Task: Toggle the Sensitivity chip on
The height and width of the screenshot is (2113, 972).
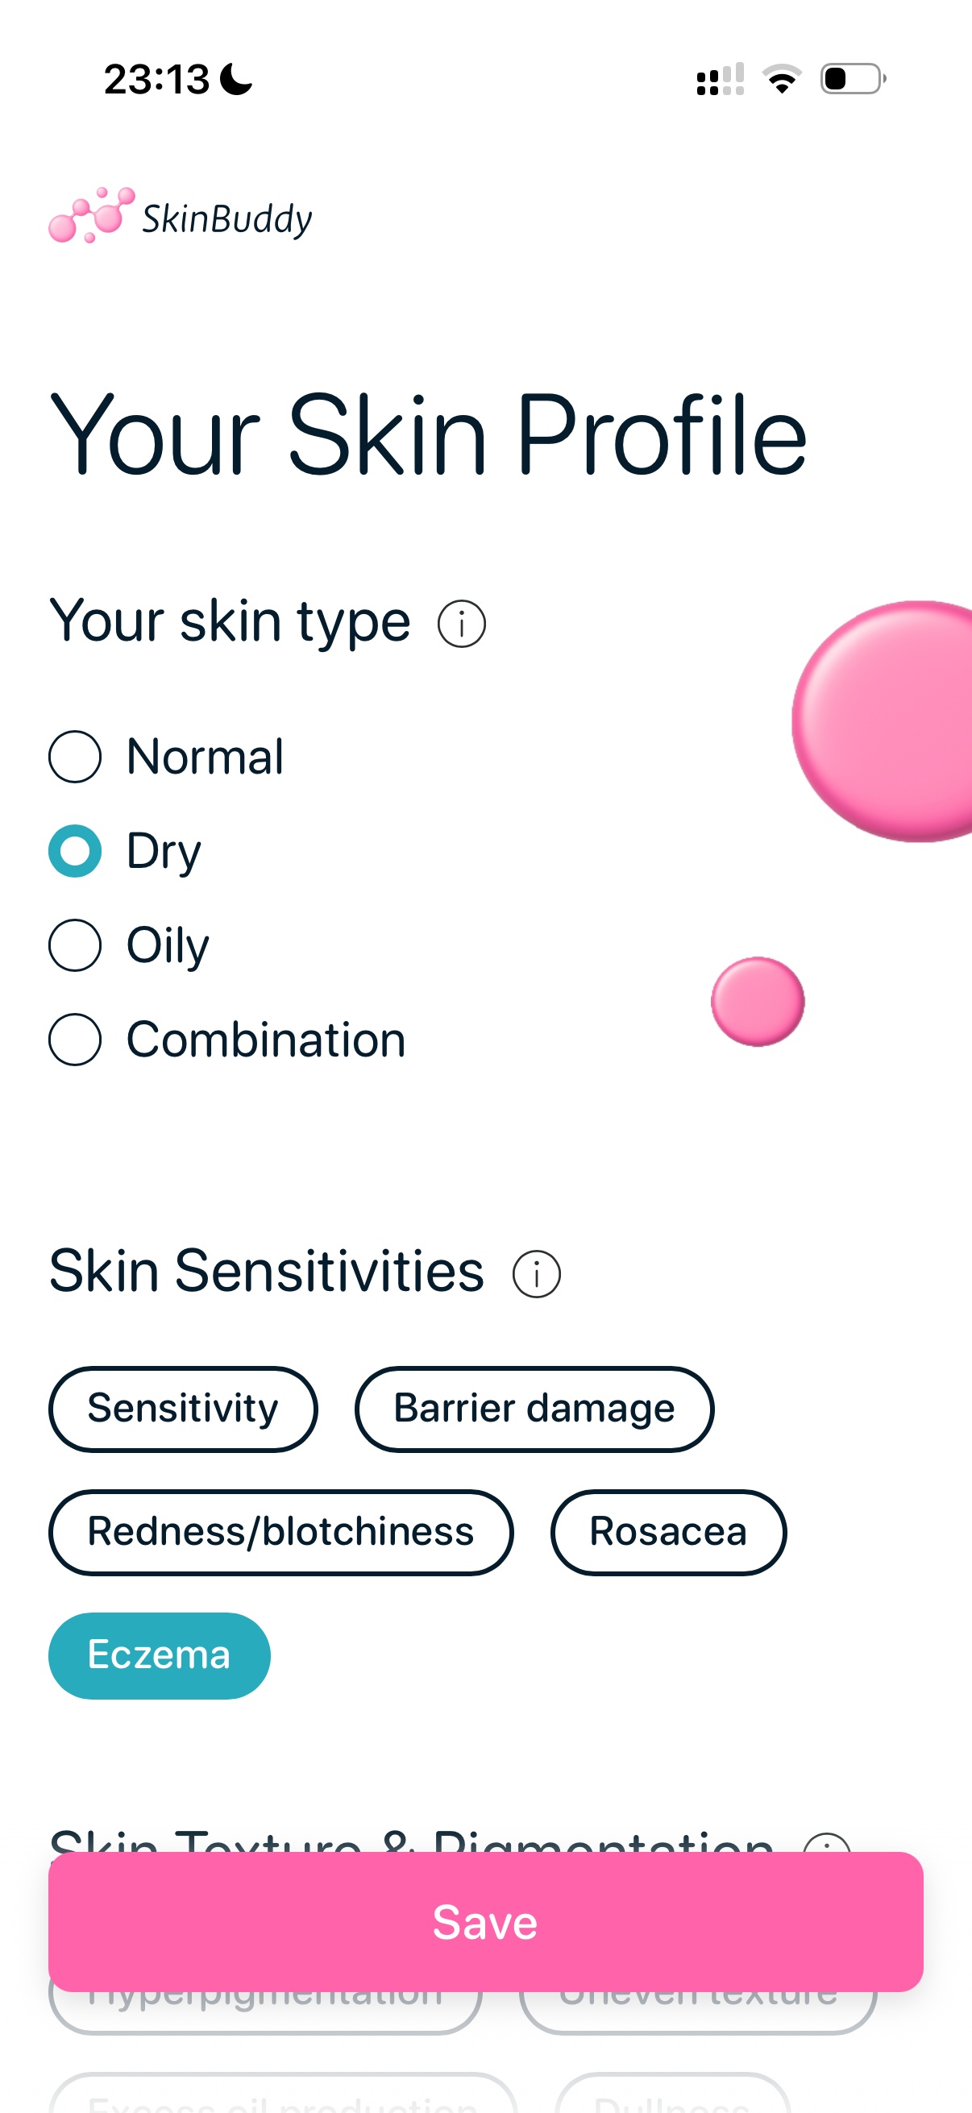Action: [x=183, y=1409]
